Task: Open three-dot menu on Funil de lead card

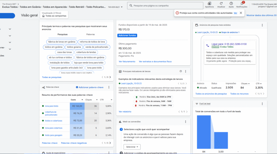Action: pyautogui.click(x=262, y=104)
